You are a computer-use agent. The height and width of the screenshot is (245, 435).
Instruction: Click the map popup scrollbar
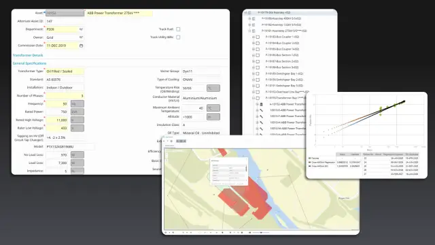(x=246, y=168)
